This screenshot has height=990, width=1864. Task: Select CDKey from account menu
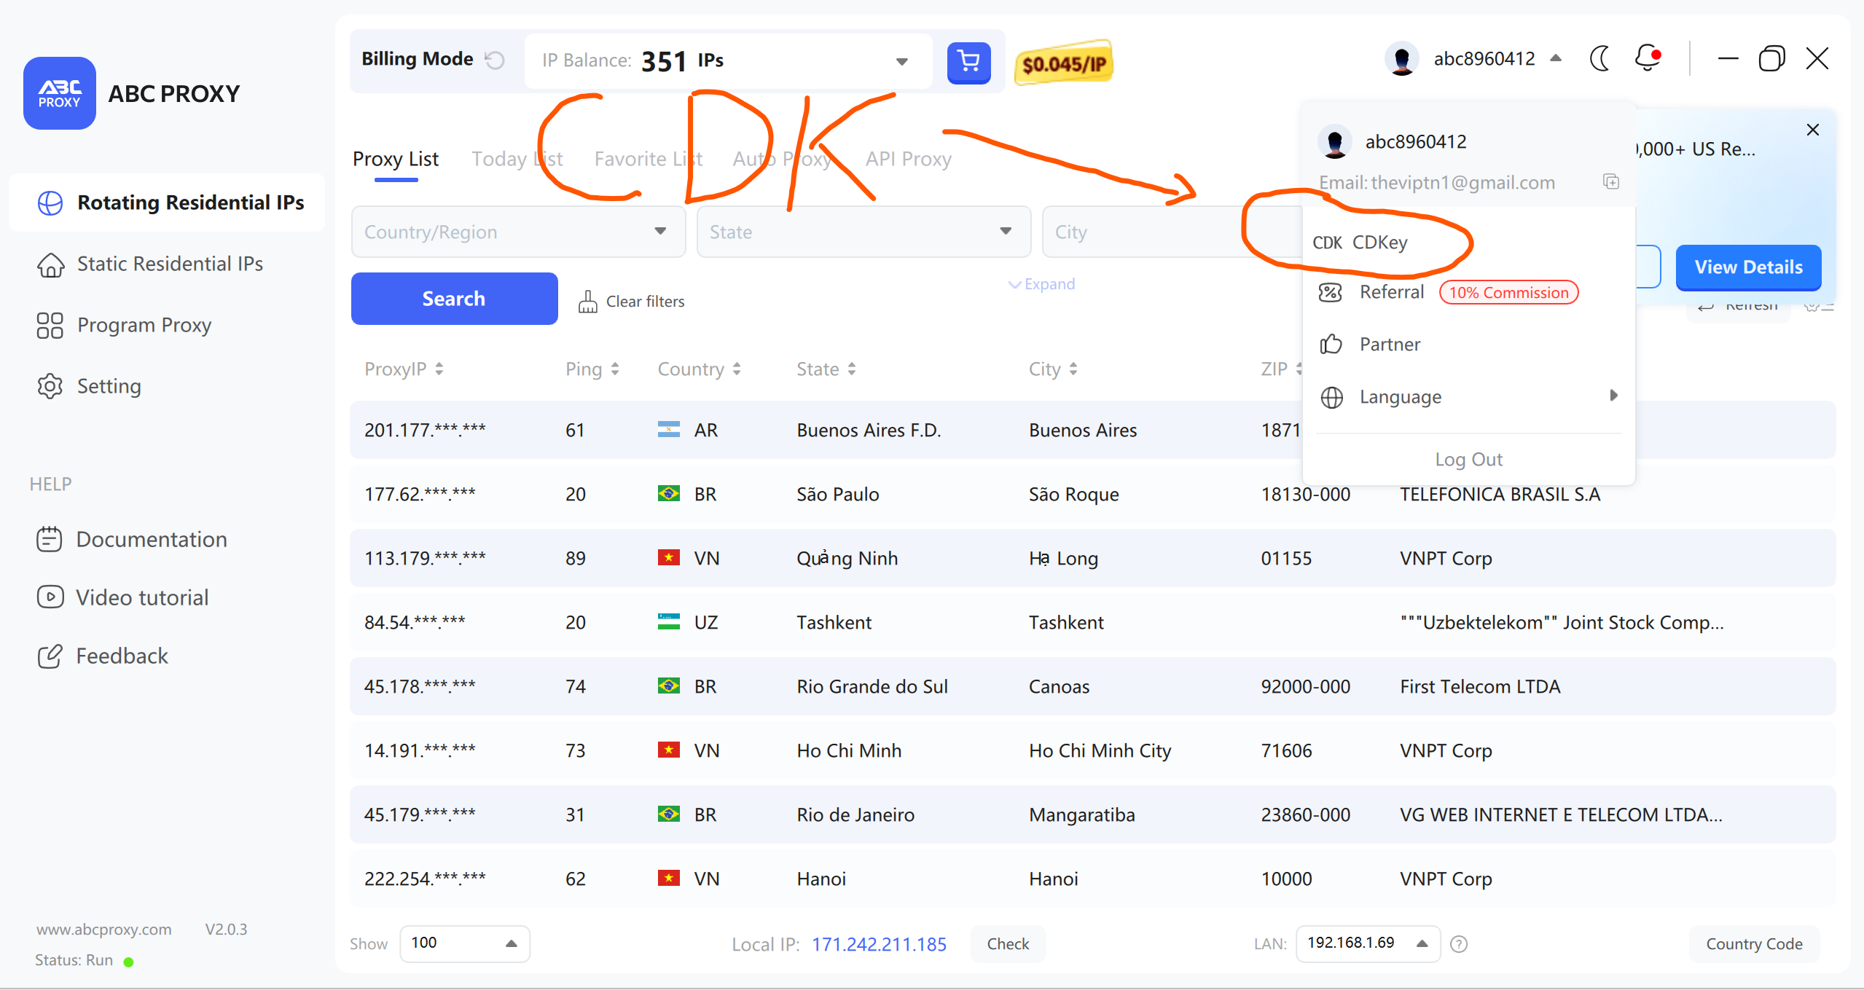[1379, 243]
